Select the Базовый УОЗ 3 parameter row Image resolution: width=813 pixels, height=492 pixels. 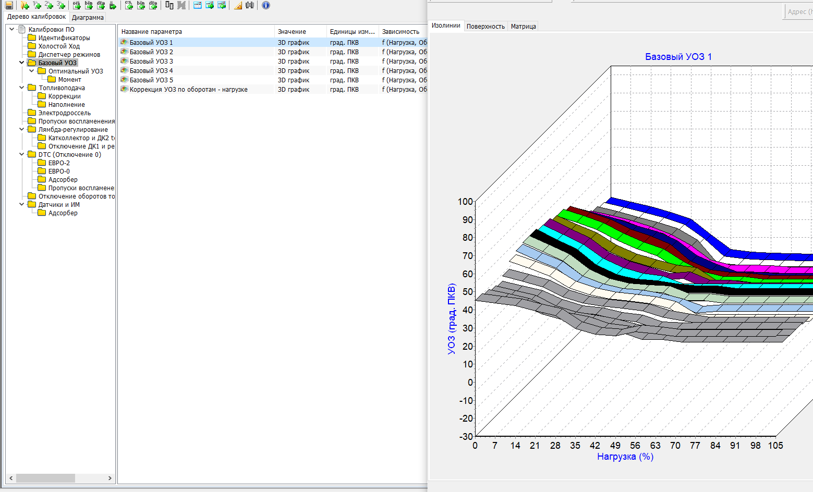point(151,62)
